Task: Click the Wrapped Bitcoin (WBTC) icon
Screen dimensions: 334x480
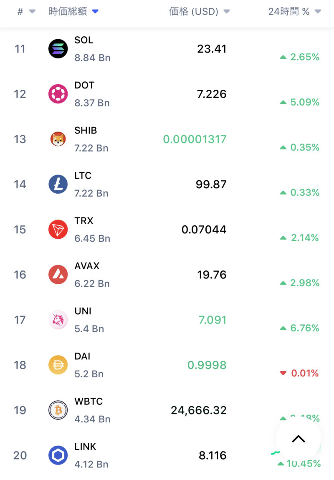Action: click(x=58, y=410)
